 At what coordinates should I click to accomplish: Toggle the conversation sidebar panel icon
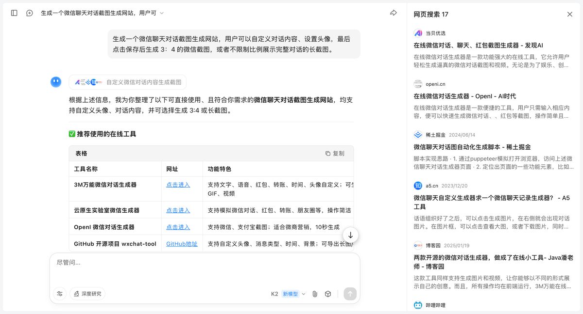tap(14, 13)
